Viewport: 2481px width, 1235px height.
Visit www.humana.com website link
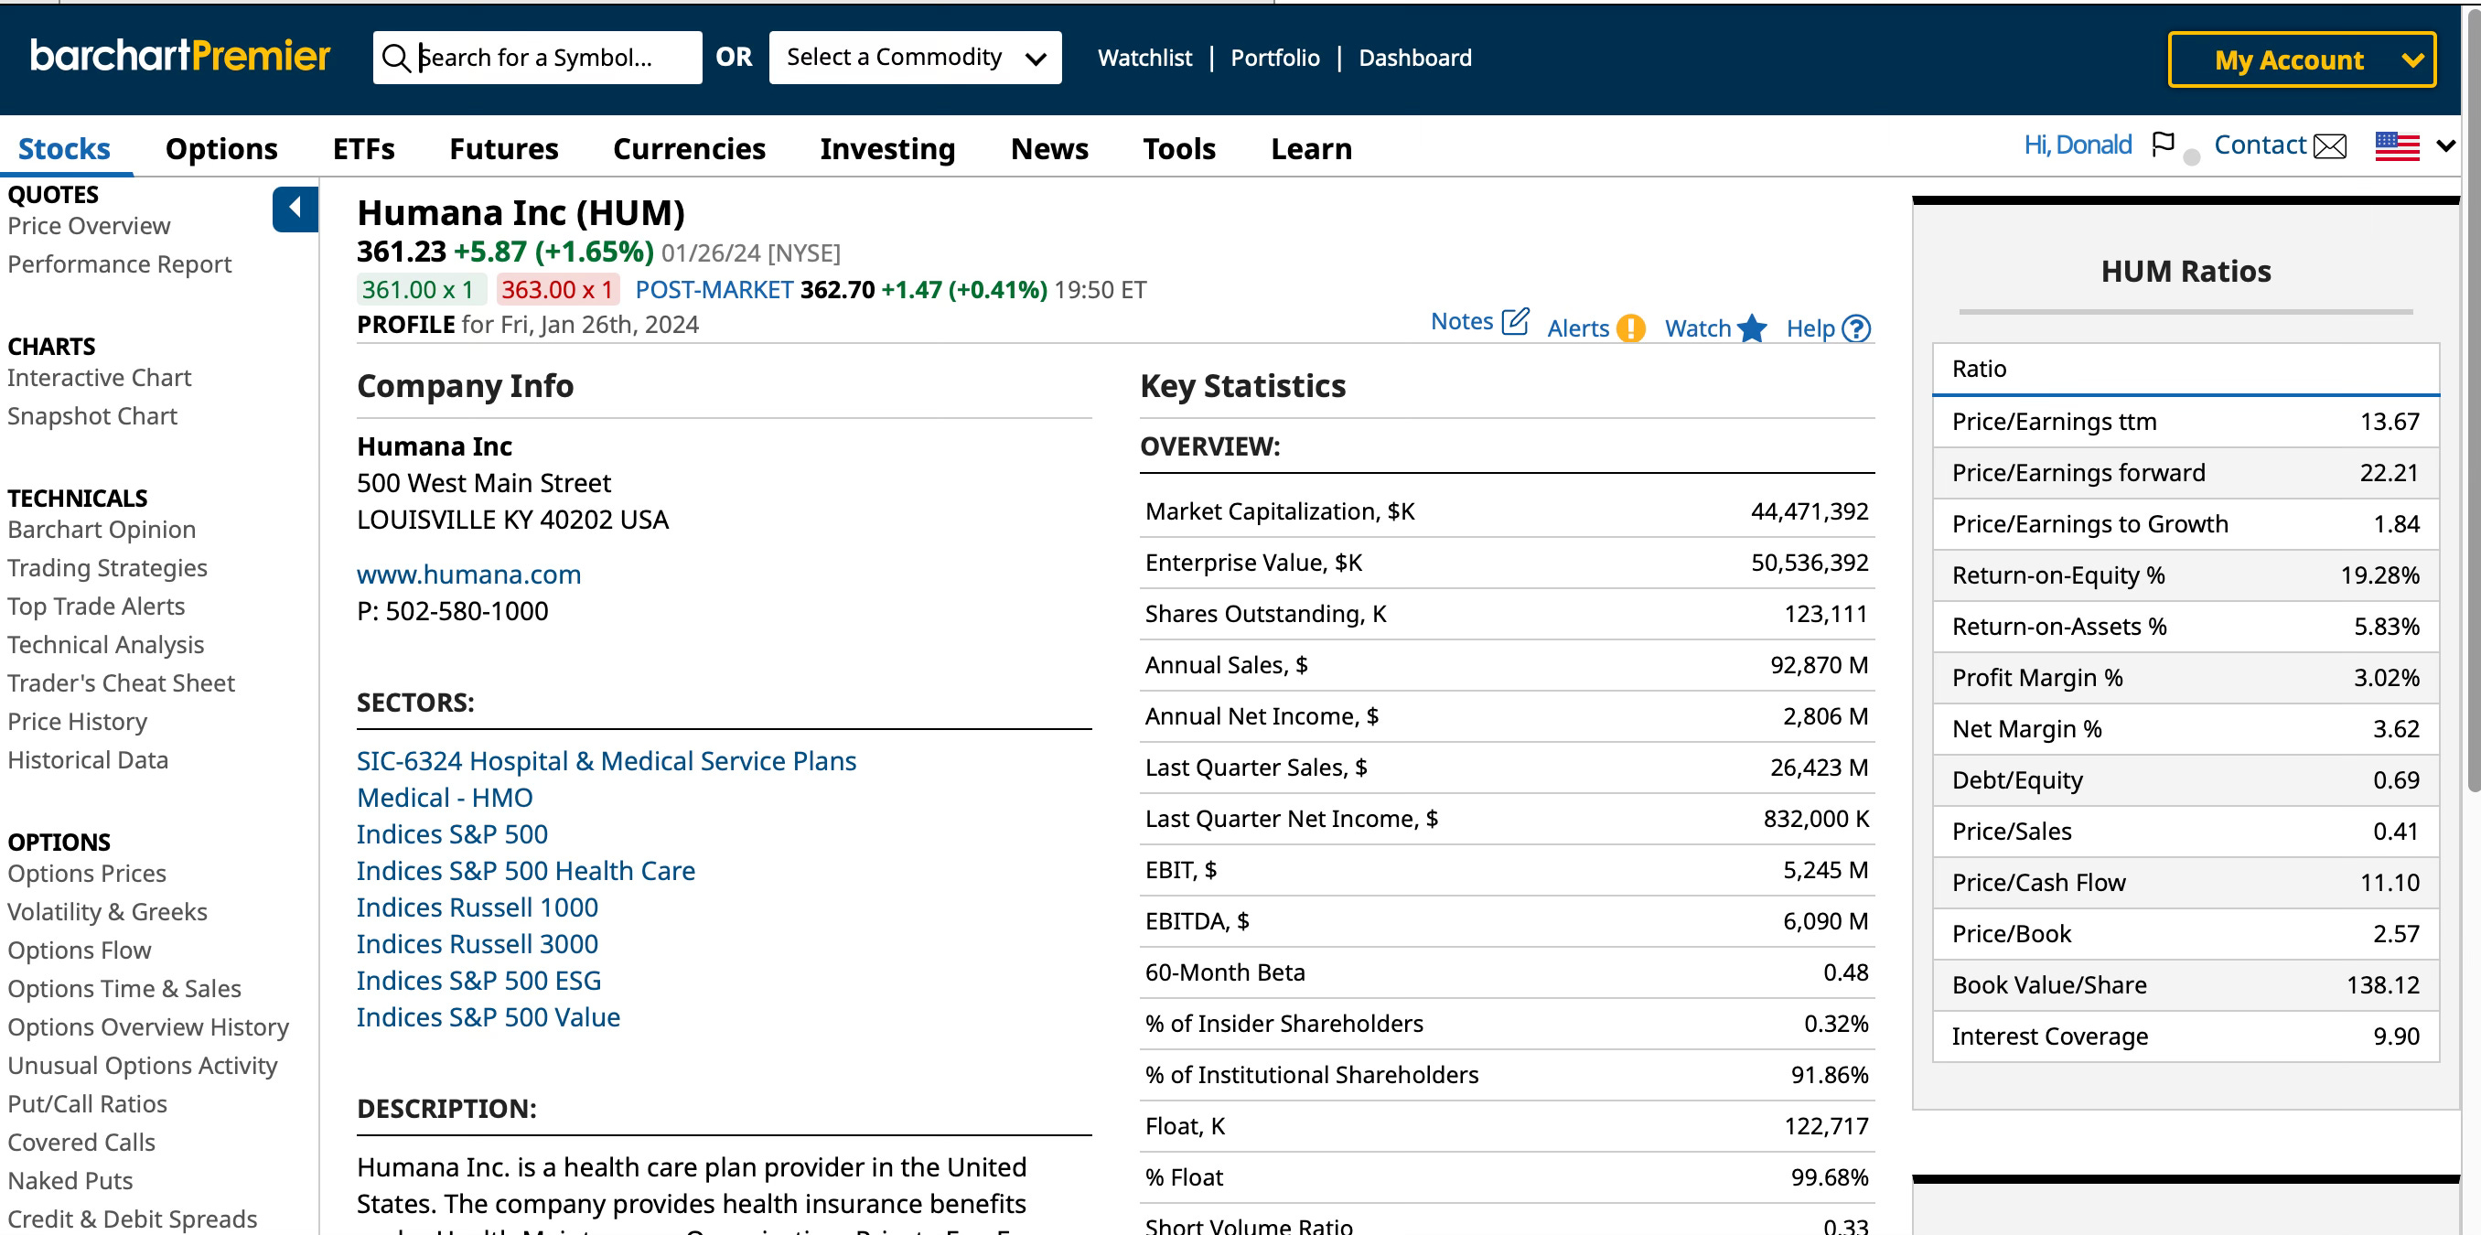coord(469,575)
